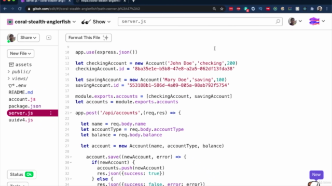The image size is (332, 186).
Task: Open the Glitch fish logo menu
Action: [317, 21]
